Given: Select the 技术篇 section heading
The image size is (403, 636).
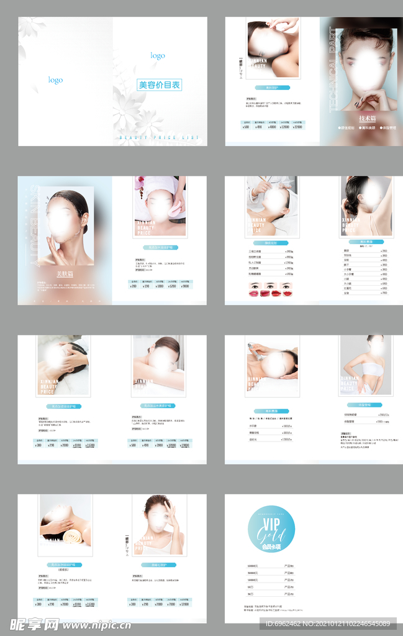Looking at the screenshot, I should pyautogui.click(x=367, y=118).
